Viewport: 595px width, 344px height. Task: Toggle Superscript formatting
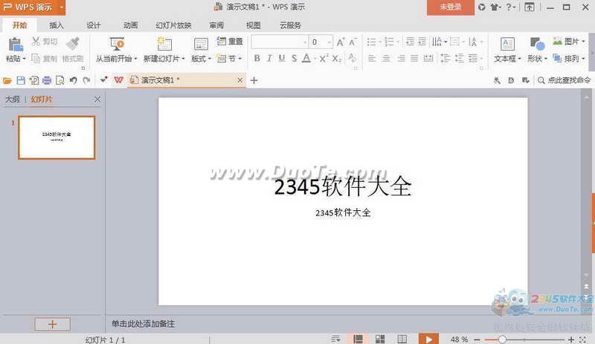pyautogui.click(x=323, y=59)
